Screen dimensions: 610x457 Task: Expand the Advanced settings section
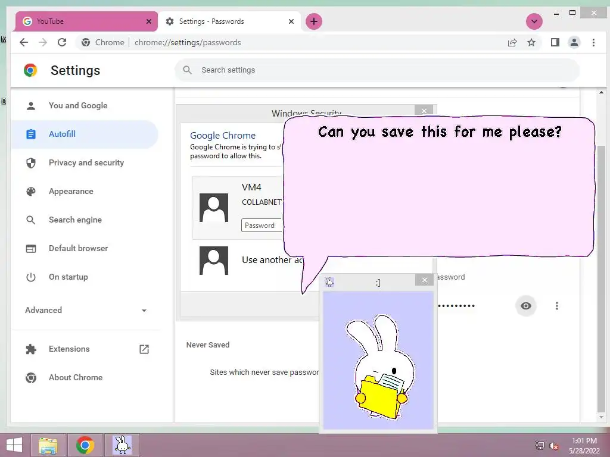coord(86,310)
